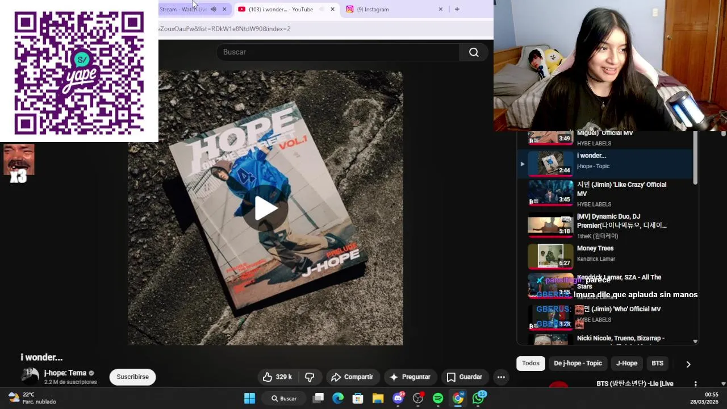The height and width of the screenshot is (409, 727).
Task: Click the playlist scrollbar thumb
Action: (695, 158)
